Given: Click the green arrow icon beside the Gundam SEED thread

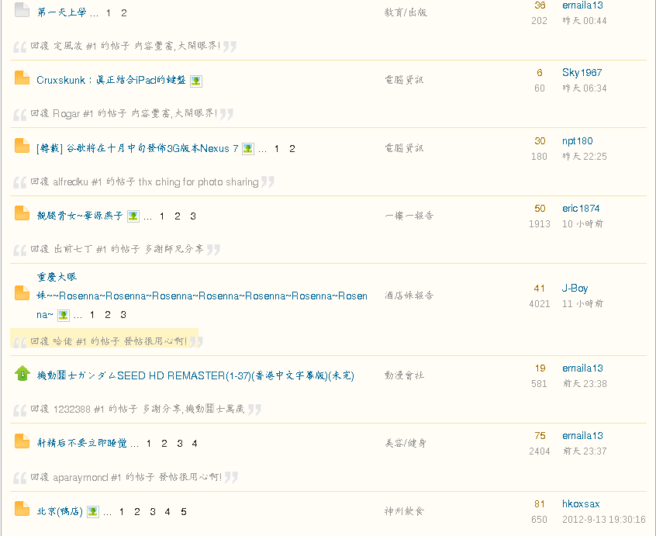Looking at the screenshot, I should tap(22, 373).
